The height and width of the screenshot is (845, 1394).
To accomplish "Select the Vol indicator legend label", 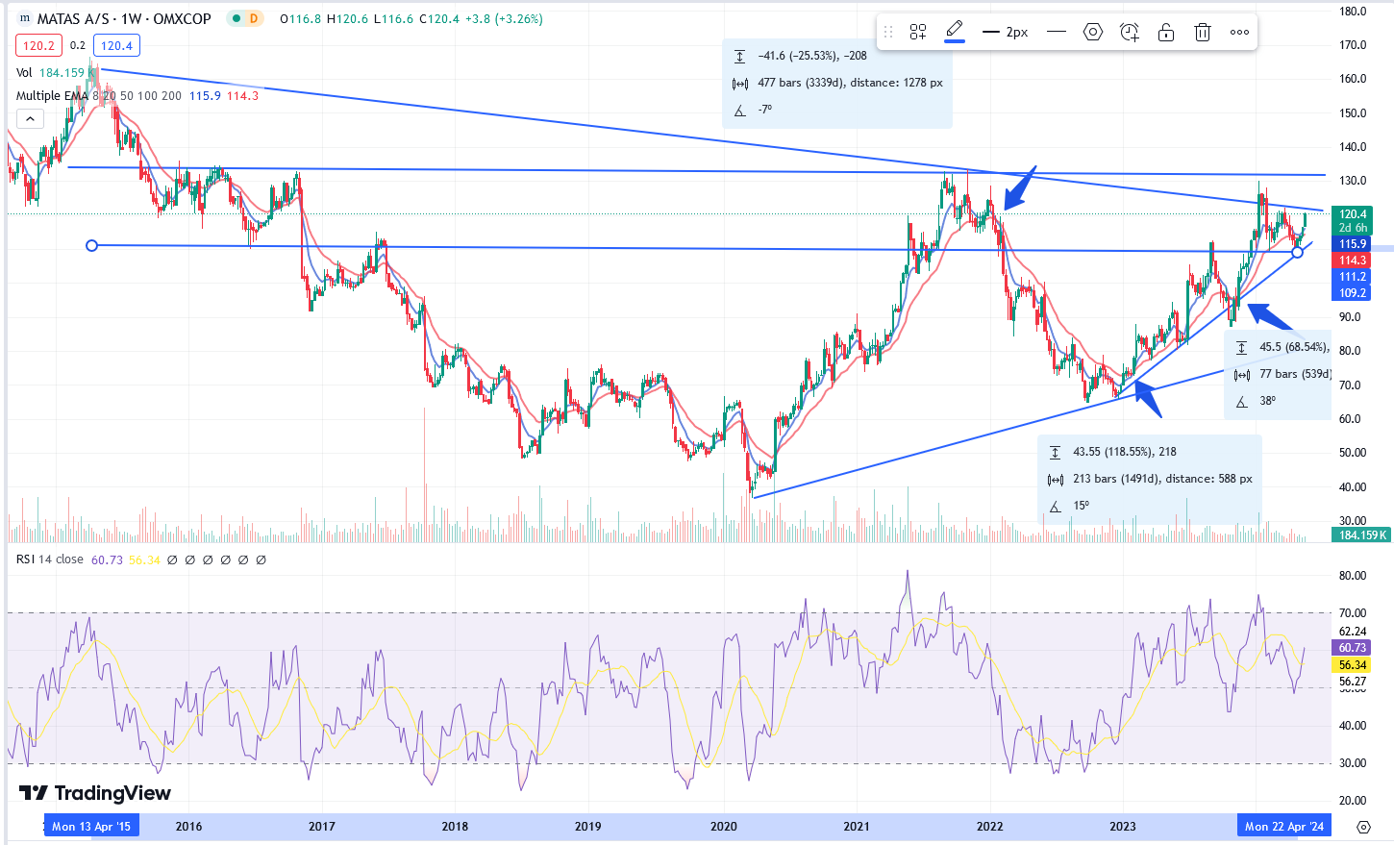I will pyautogui.click(x=24, y=72).
